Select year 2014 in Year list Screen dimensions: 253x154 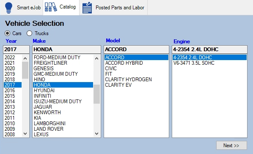point(13,102)
